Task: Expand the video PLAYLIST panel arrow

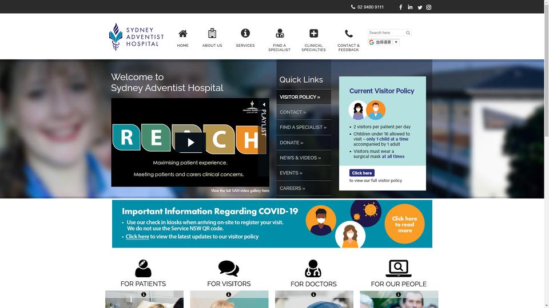Action: pos(264,104)
